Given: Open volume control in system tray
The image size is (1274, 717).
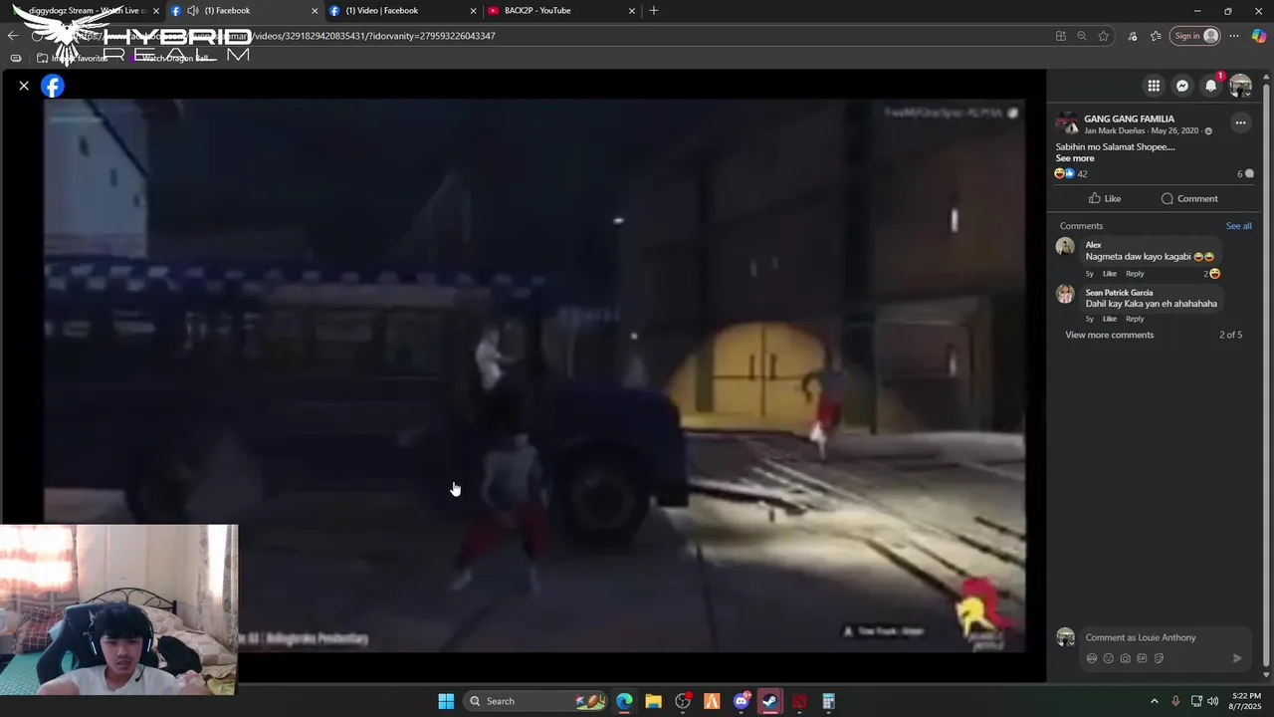Looking at the screenshot, I should [1212, 701].
